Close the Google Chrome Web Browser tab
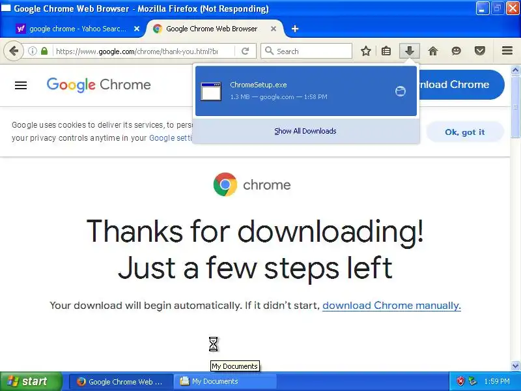 click(274, 29)
